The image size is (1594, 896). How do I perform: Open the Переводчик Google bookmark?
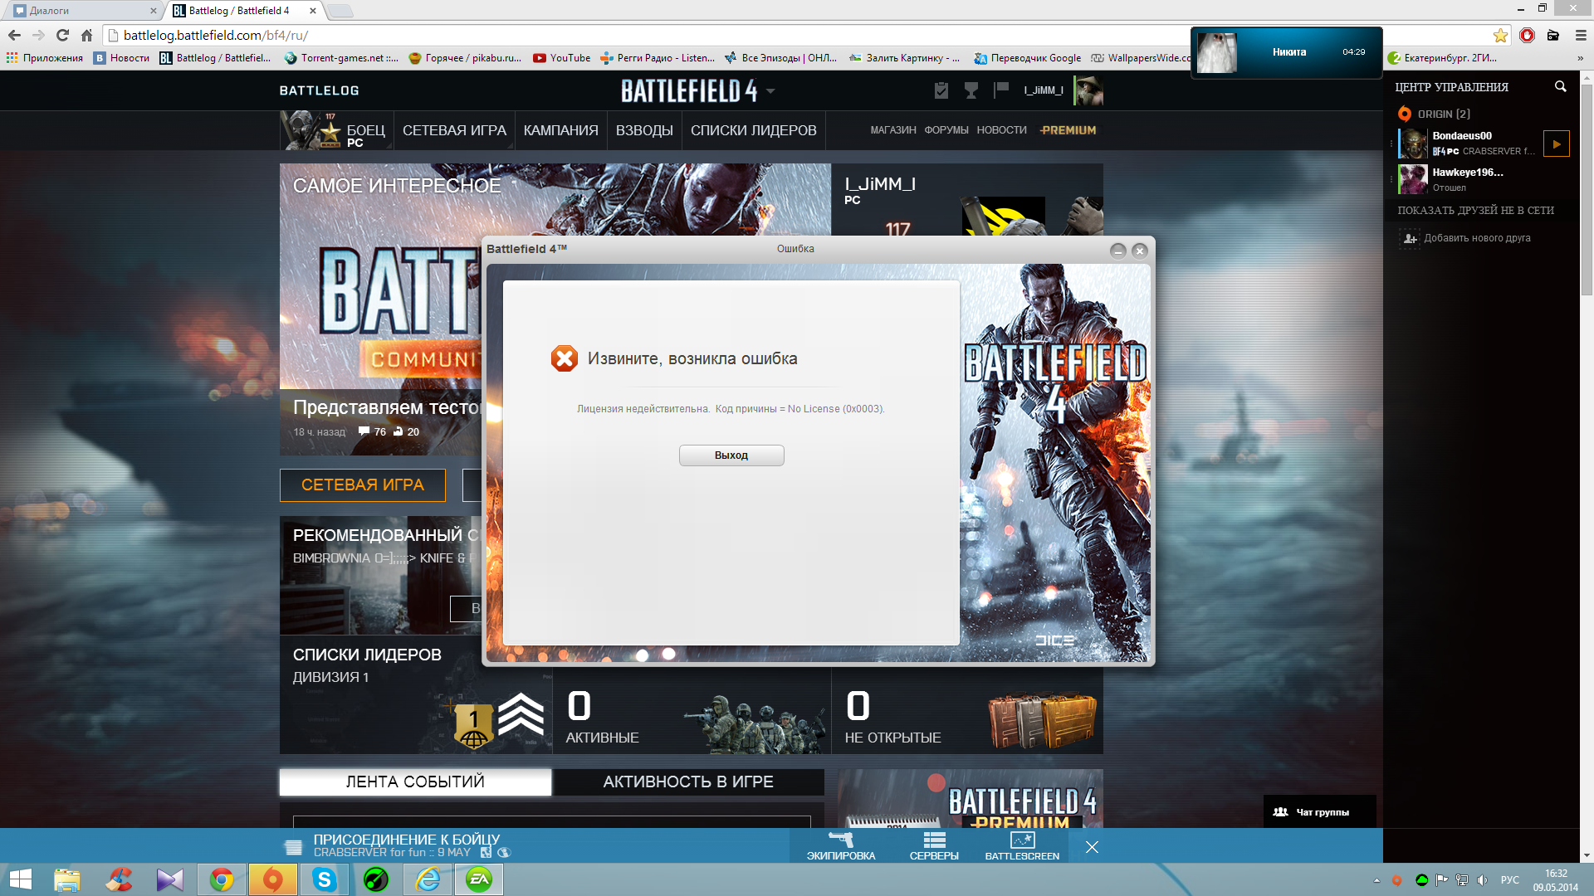(x=1028, y=58)
